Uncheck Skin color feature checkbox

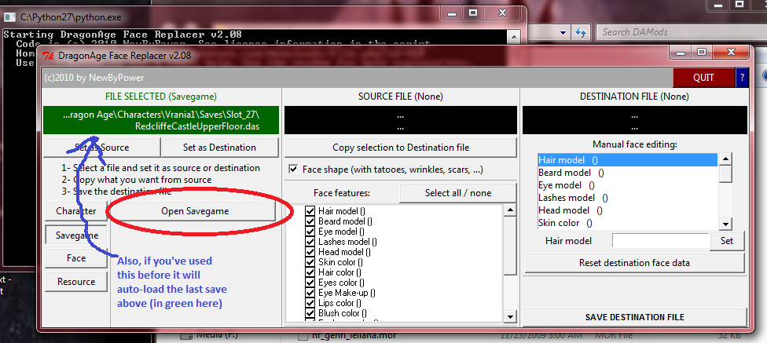(310, 262)
